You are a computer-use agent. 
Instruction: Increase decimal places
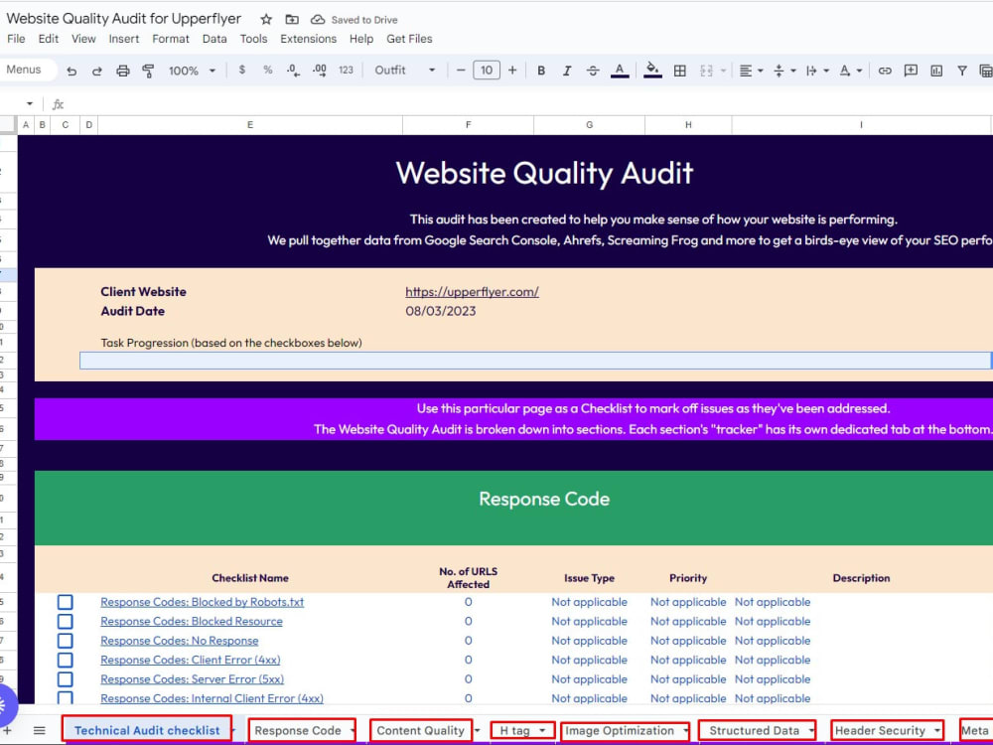pos(320,70)
